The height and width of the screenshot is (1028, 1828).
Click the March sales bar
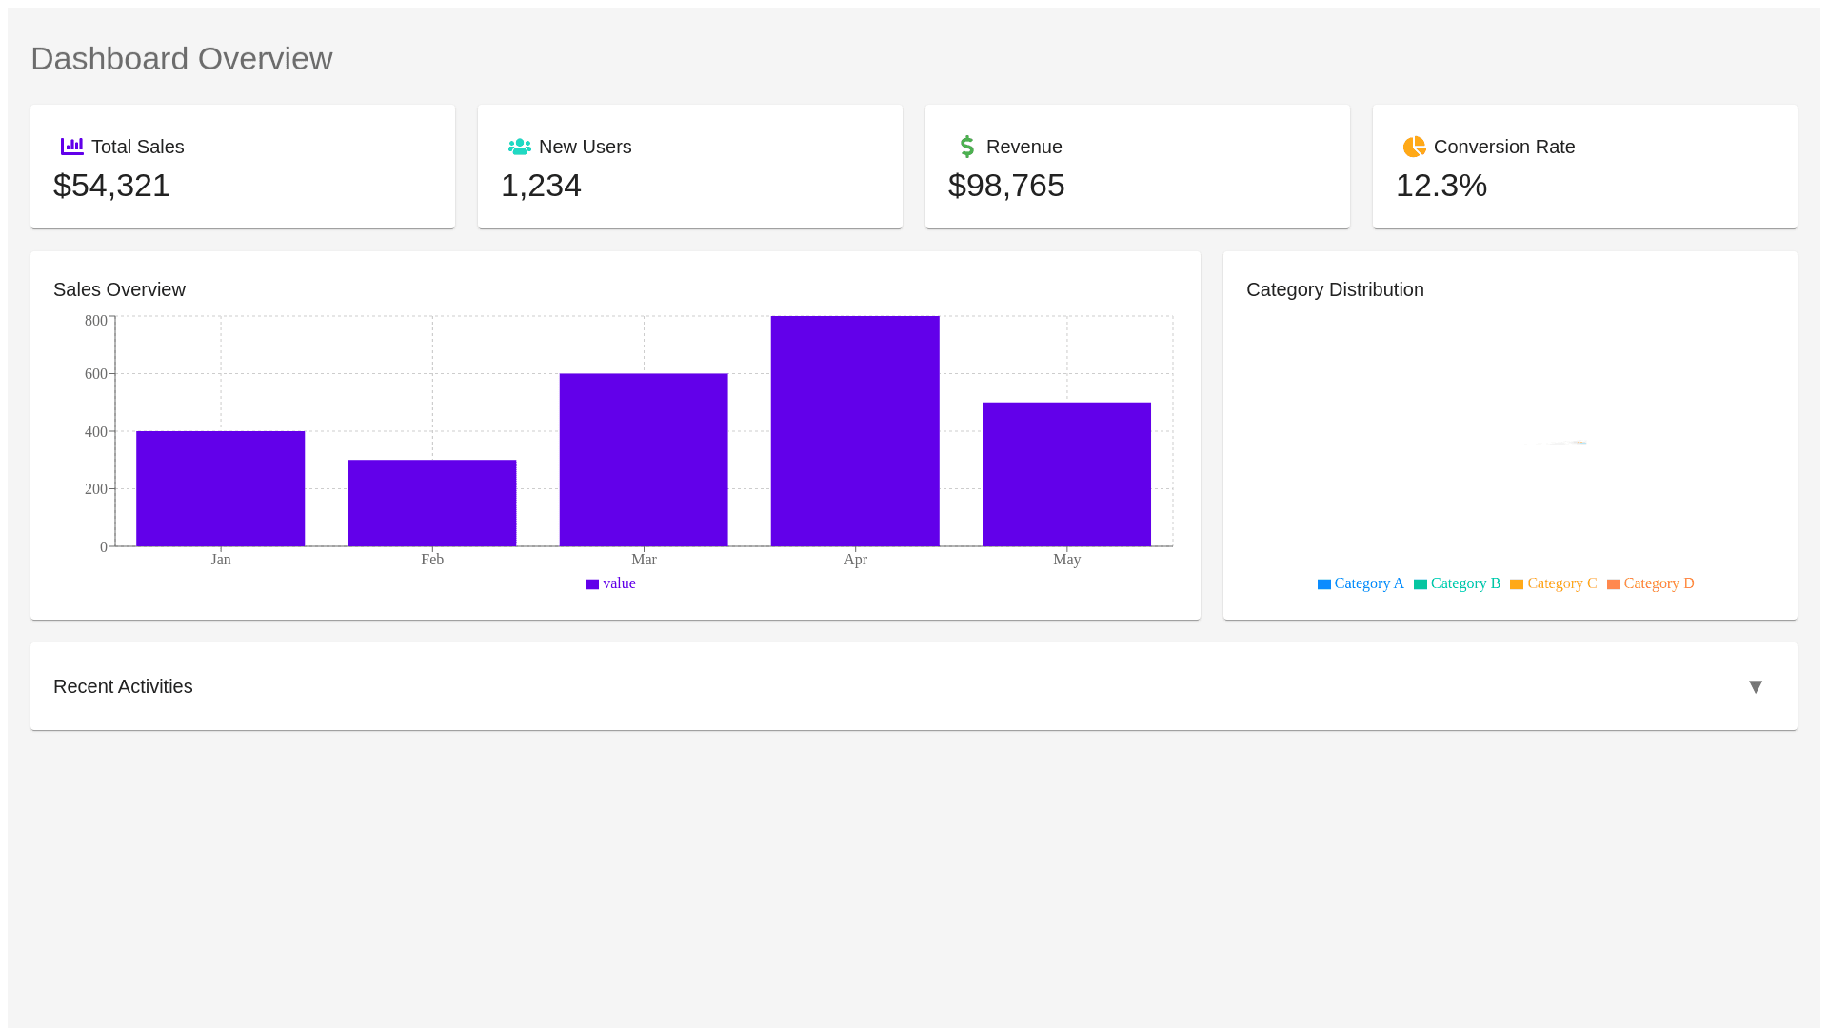tap(644, 460)
